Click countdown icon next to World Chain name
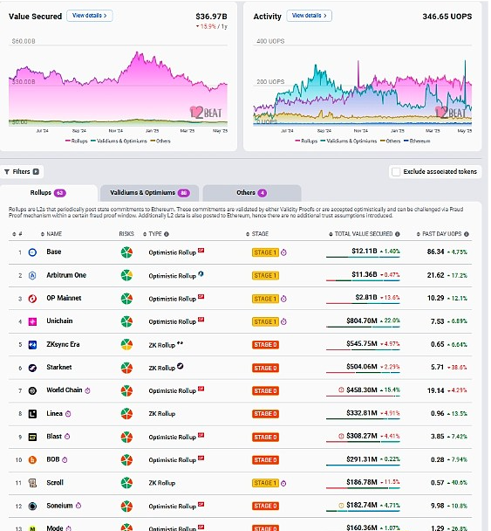 87,390
